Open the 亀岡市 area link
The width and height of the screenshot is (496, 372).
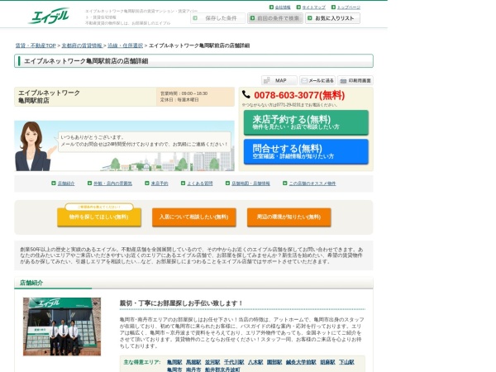[174, 370]
